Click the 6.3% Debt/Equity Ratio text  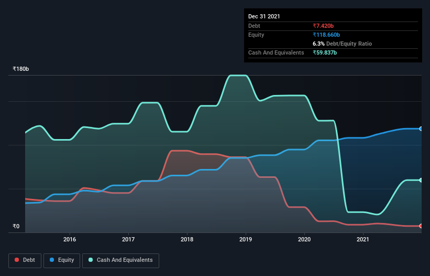(x=342, y=44)
